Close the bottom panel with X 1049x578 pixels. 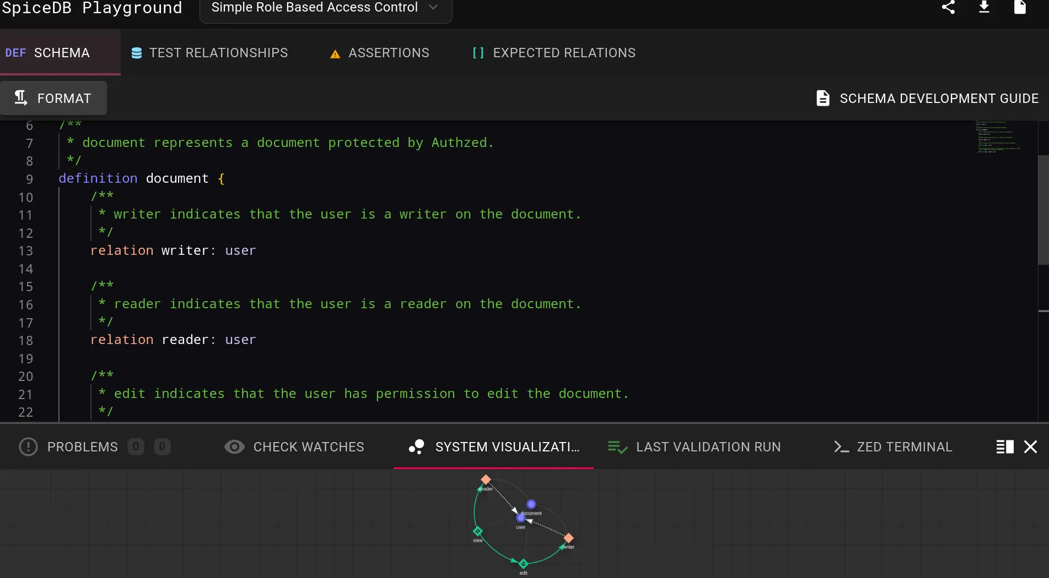(x=1030, y=446)
